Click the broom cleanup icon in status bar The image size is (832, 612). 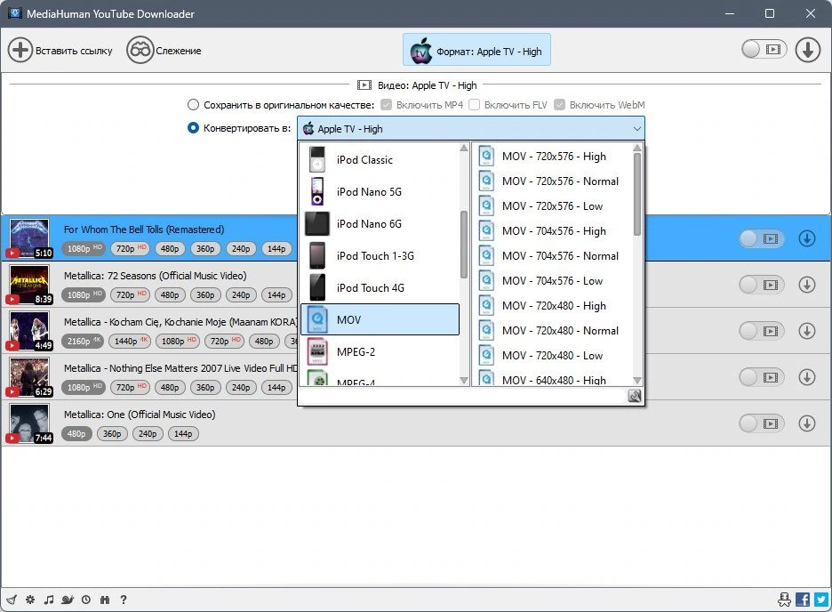coord(12,600)
